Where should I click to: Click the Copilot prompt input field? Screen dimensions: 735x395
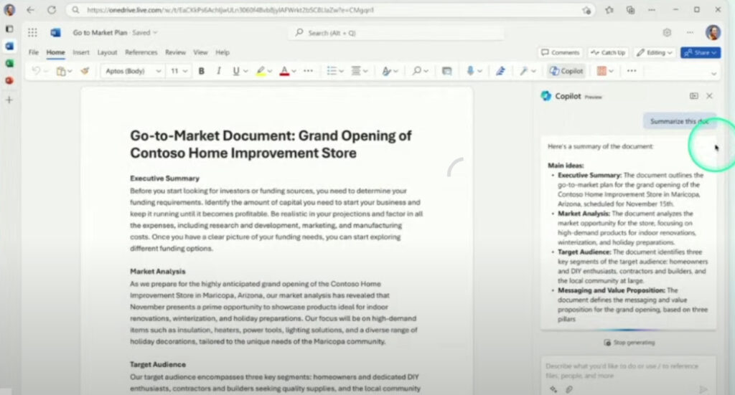(x=621, y=370)
